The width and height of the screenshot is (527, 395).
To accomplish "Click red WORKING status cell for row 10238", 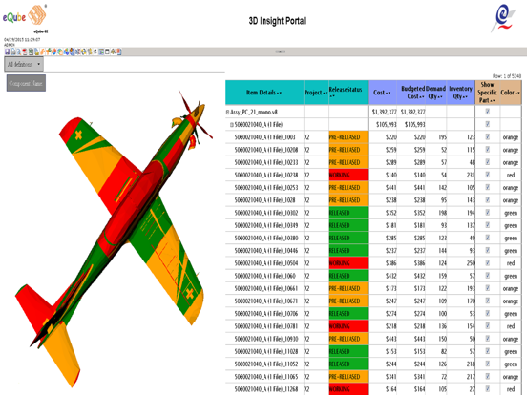I will 348,175.
